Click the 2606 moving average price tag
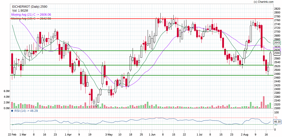The image size is (282, 137). click(277, 50)
